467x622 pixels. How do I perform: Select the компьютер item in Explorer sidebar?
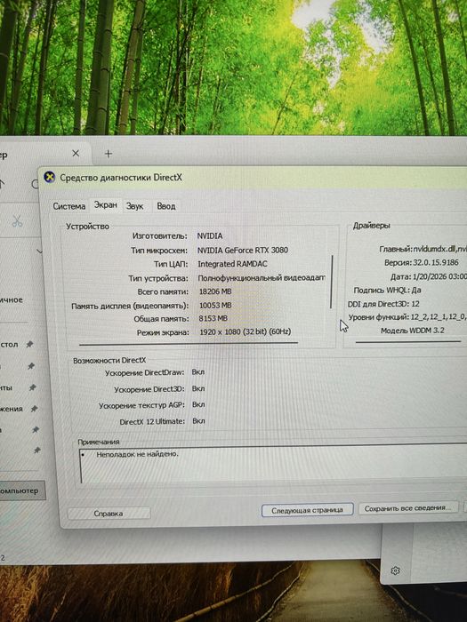click(x=20, y=490)
